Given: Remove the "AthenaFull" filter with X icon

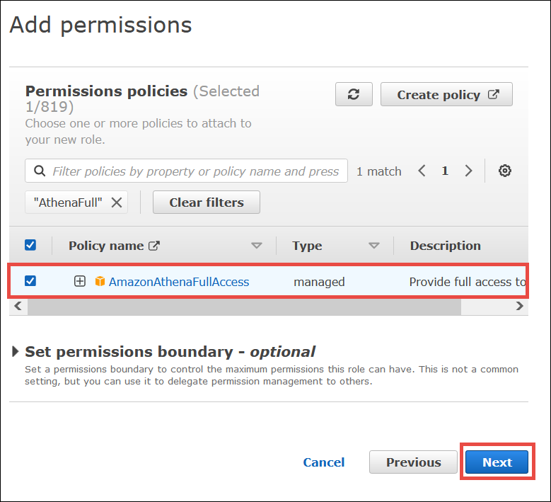Looking at the screenshot, I should 117,202.
